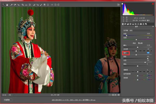Select the Red Eye Removal tool
This screenshot has height=104, width=156.
tap(38, 5)
